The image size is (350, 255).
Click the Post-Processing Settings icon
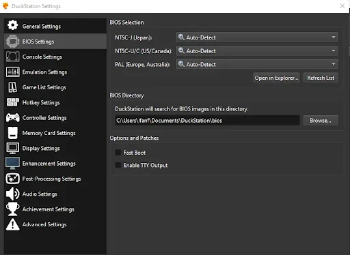pos(12,179)
